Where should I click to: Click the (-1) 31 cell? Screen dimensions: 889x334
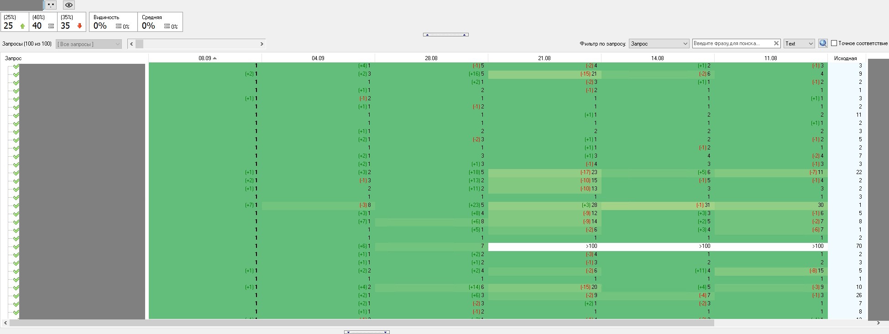pyautogui.click(x=658, y=206)
